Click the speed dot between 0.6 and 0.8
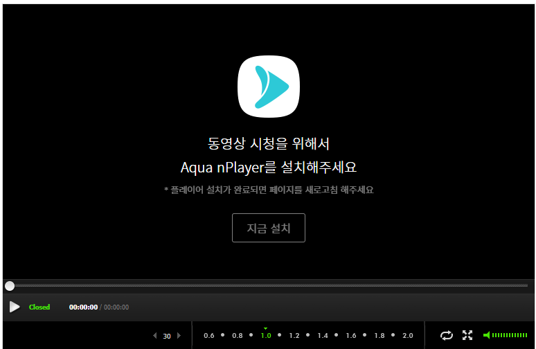 222,335
